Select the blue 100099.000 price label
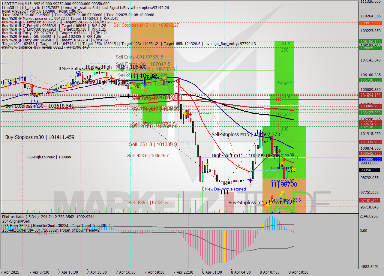This screenshot has width=384, height=276. click(371, 159)
